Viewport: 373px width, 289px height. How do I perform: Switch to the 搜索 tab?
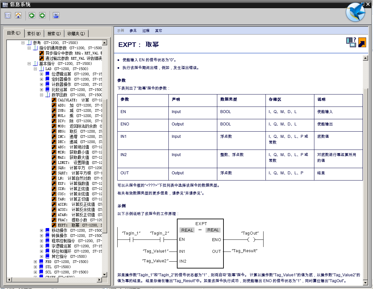coord(54,34)
